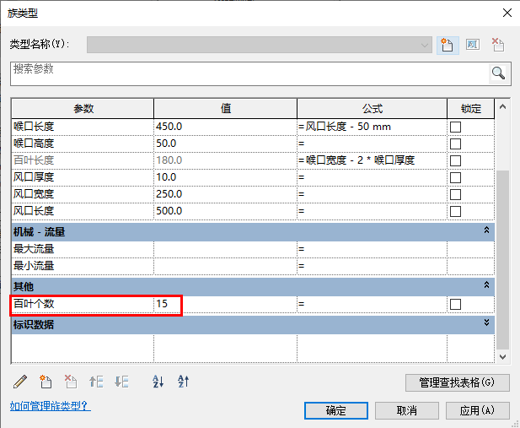Sort parameters in ascending A-Z order
520x428 pixels.
click(x=158, y=382)
